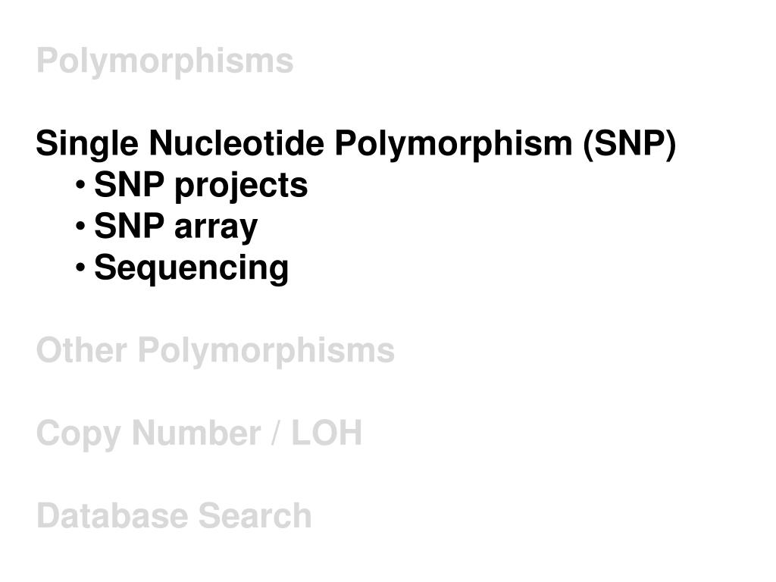This screenshot has width=776, height=582.
Task: Click the (SNP) abbreviation in the heading
Action: (x=629, y=145)
